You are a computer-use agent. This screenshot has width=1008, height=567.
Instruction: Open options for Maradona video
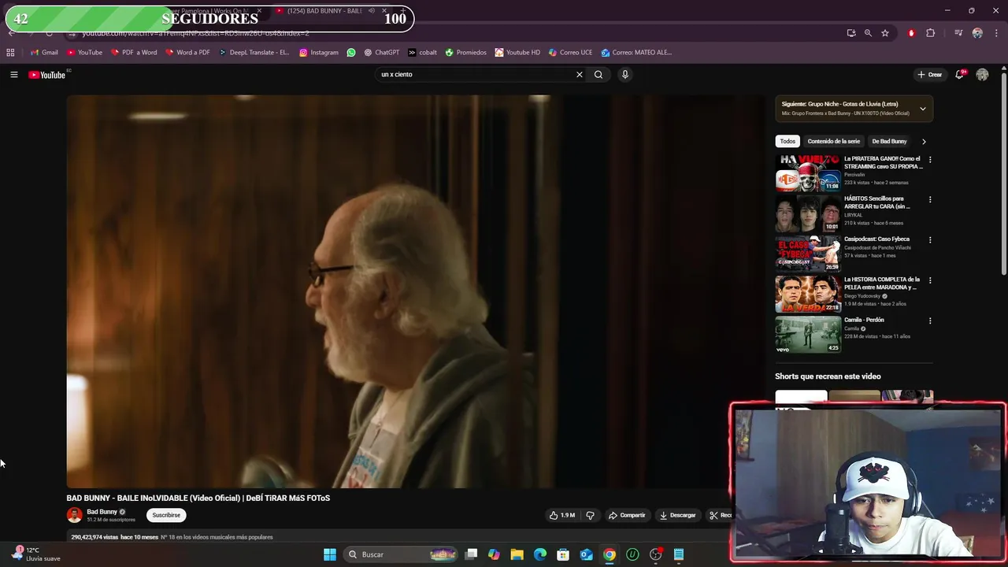tap(930, 280)
